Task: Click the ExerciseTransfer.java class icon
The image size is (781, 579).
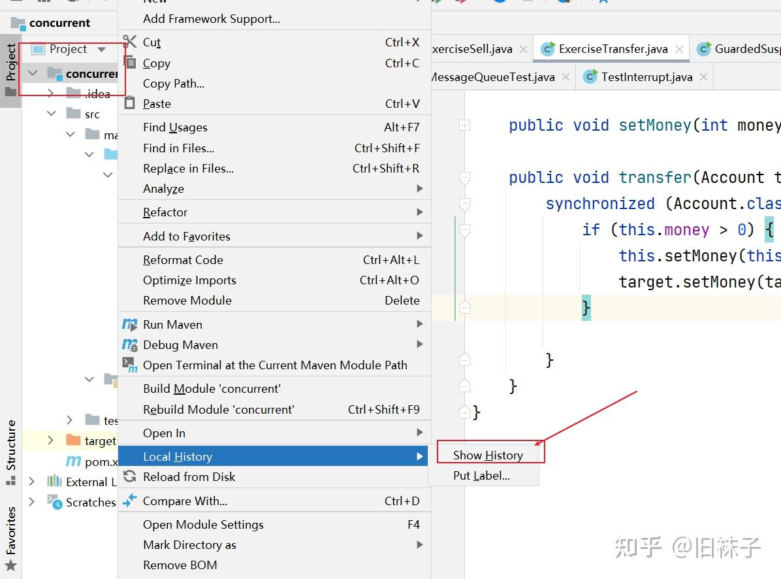Action: [547, 49]
